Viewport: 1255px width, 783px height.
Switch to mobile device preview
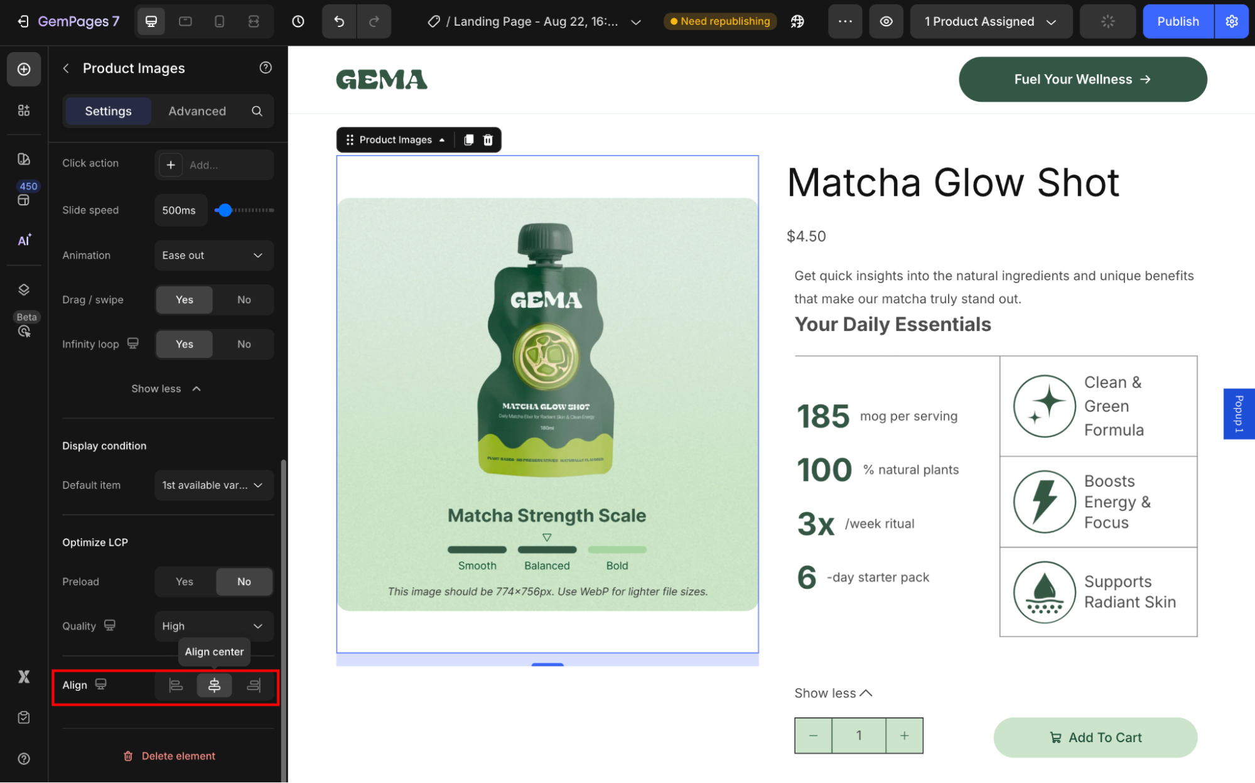(x=219, y=21)
